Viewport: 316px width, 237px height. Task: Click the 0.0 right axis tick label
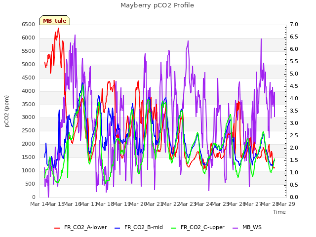coord(294,197)
